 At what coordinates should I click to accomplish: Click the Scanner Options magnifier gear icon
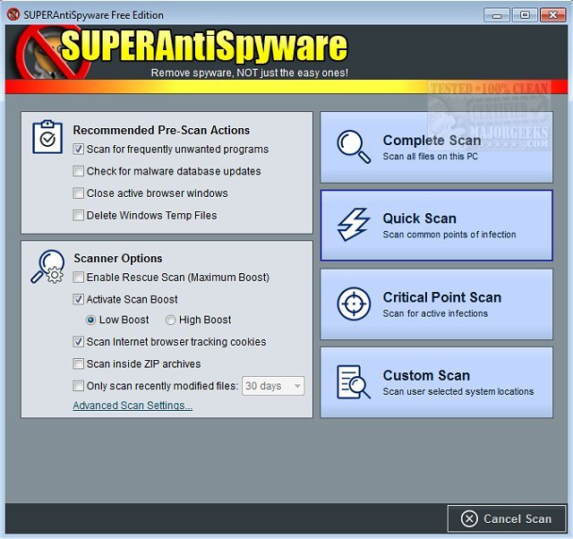tap(47, 267)
